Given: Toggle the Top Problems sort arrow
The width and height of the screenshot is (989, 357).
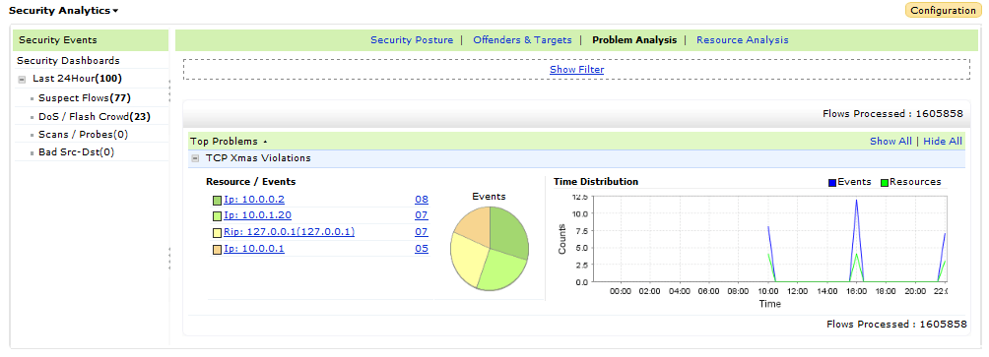Looking at the screenshot, I should [x=265, y=142].
